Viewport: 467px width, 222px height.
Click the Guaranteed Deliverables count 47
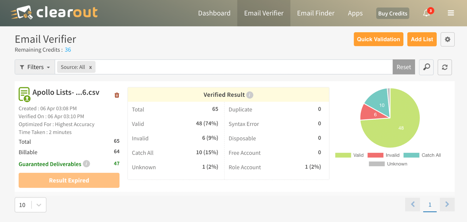(x=117, y=164)
